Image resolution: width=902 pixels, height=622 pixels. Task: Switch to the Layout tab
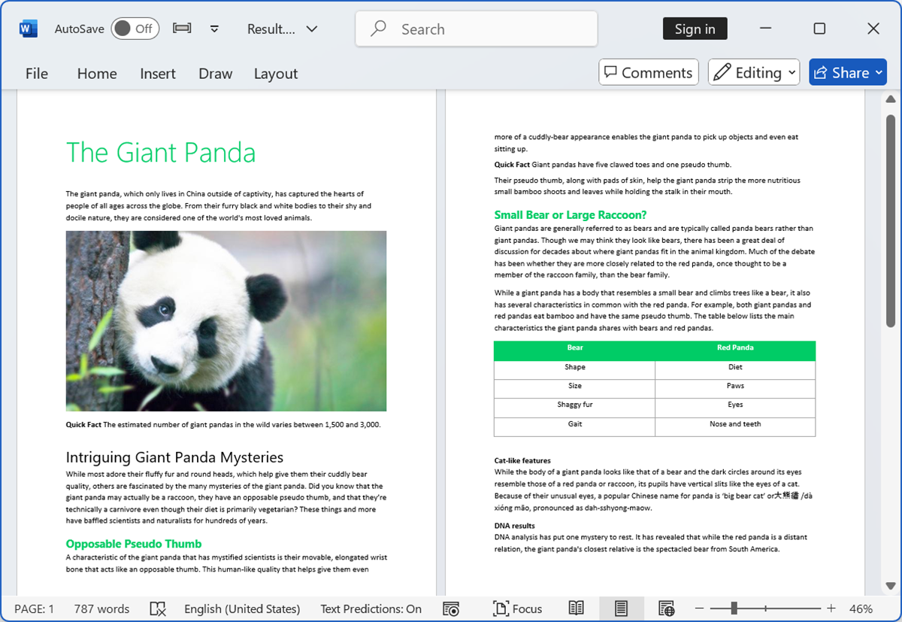275,74
